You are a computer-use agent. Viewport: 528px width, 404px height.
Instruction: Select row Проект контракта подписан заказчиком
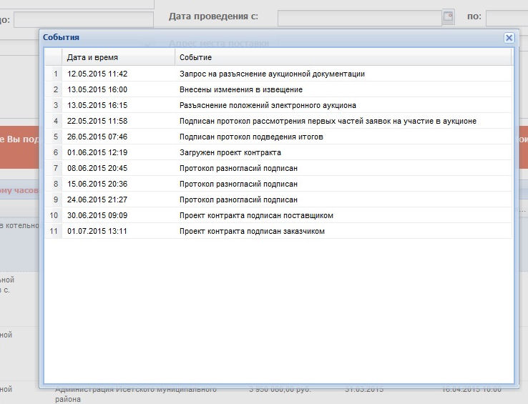coord(252,231)
